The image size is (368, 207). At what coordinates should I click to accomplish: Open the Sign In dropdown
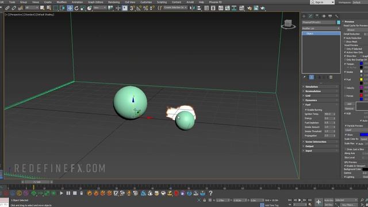click(x=322, y=2)
